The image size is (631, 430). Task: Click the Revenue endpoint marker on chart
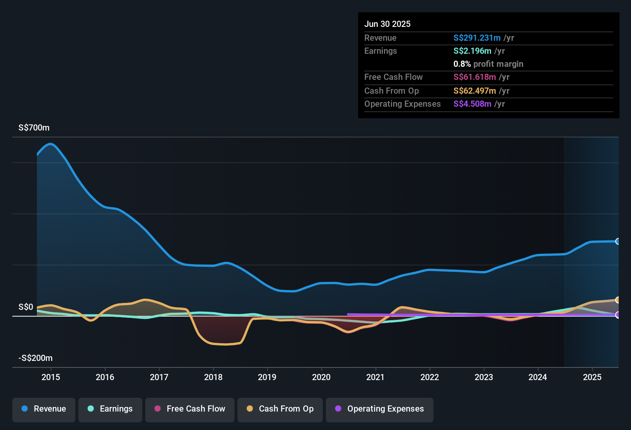[618, 241]
